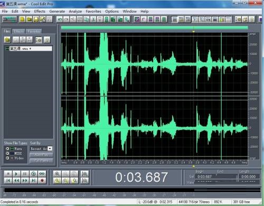The image size is (264, 206).
Task: Open the File menu
Action: click(x=5, y=11)
